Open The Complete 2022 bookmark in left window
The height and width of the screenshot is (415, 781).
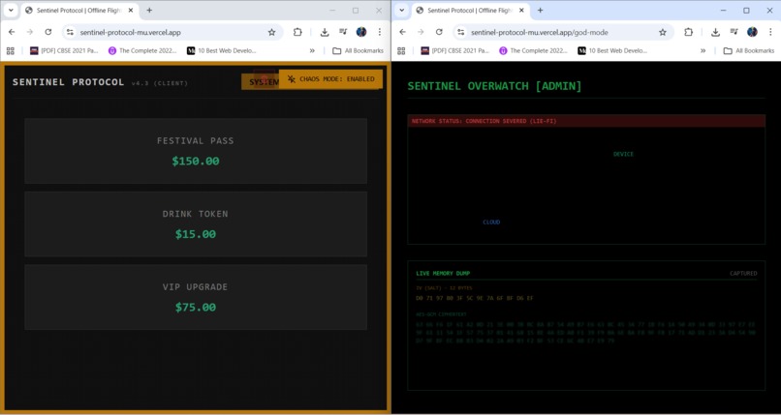[x=142, y=50]
